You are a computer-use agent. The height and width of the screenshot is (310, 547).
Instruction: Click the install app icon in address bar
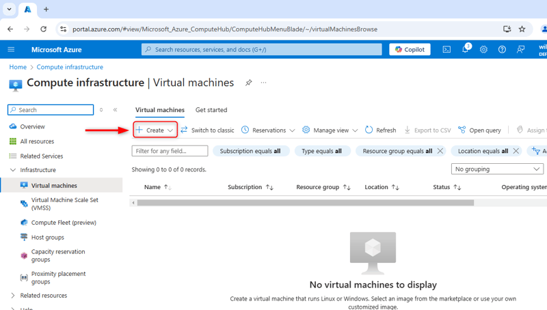[507, 29]
